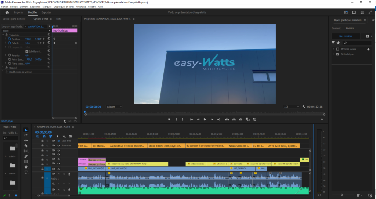Open the Adapter zoom dropdown
The height and width of the screenshot is (199, 376).
(x=114, y=107)
